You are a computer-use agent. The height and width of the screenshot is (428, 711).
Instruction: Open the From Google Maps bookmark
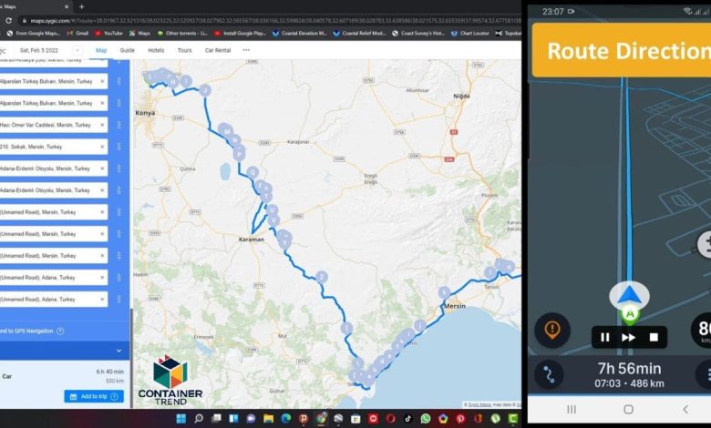pos(33,33)
